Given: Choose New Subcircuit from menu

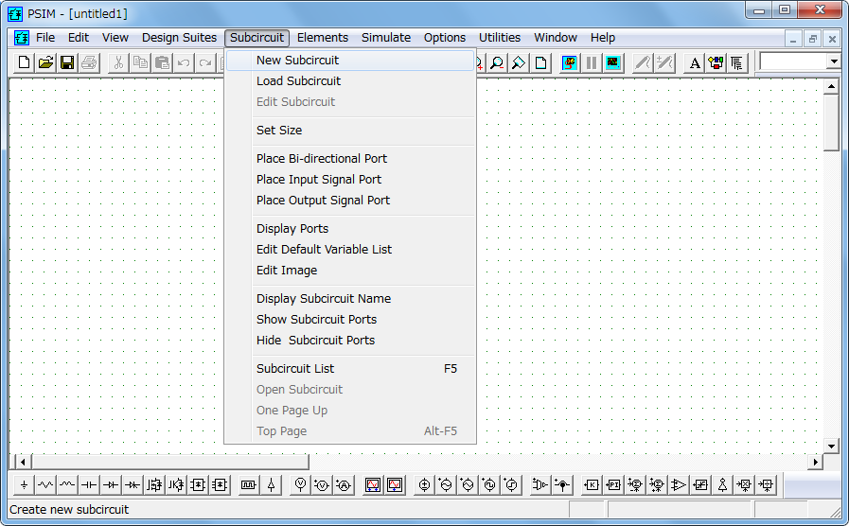Looking at the screenshot, I should click(x=350, y=60).
